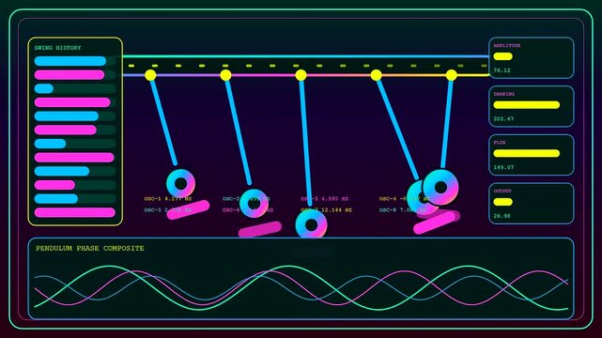Click the pink shadow bar under the leftmost bob
602x338 pixels.
188,210
